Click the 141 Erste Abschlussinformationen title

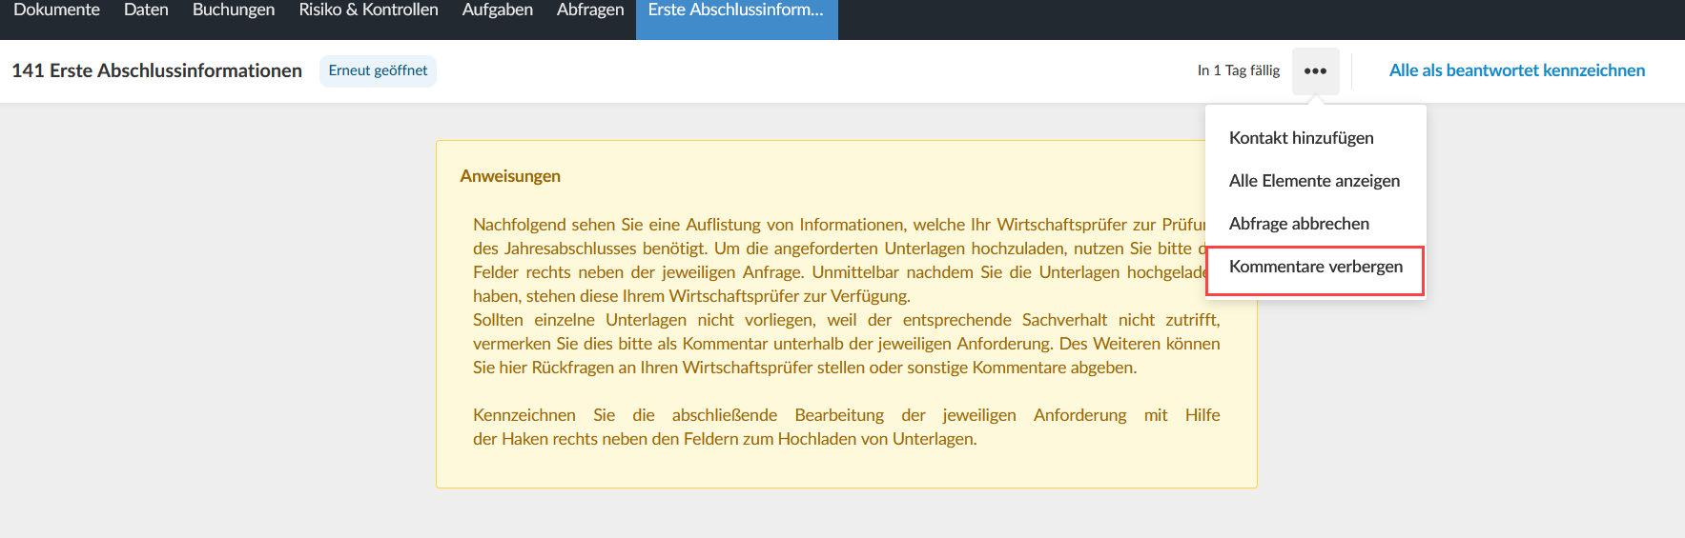(156, 70)
